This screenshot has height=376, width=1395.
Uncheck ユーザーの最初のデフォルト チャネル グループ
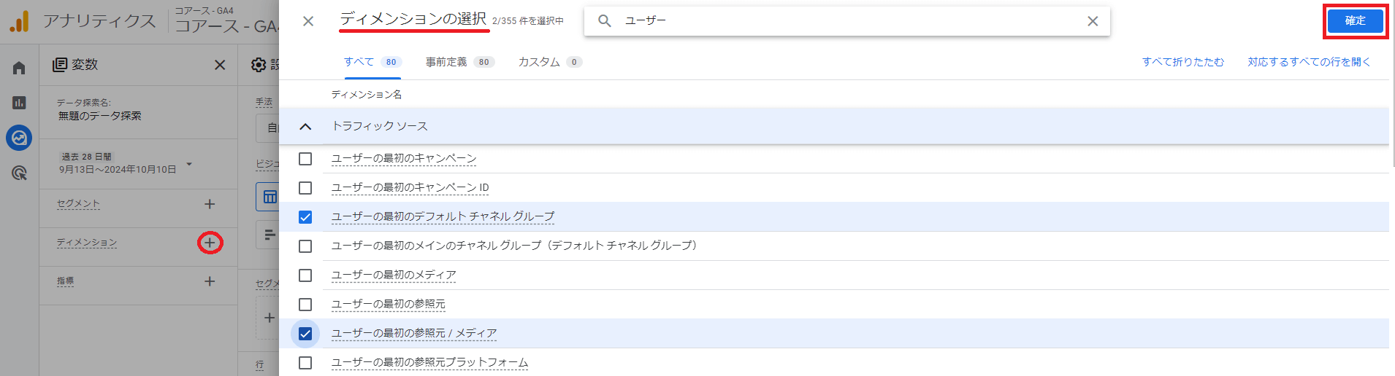(x=305, y=217)
